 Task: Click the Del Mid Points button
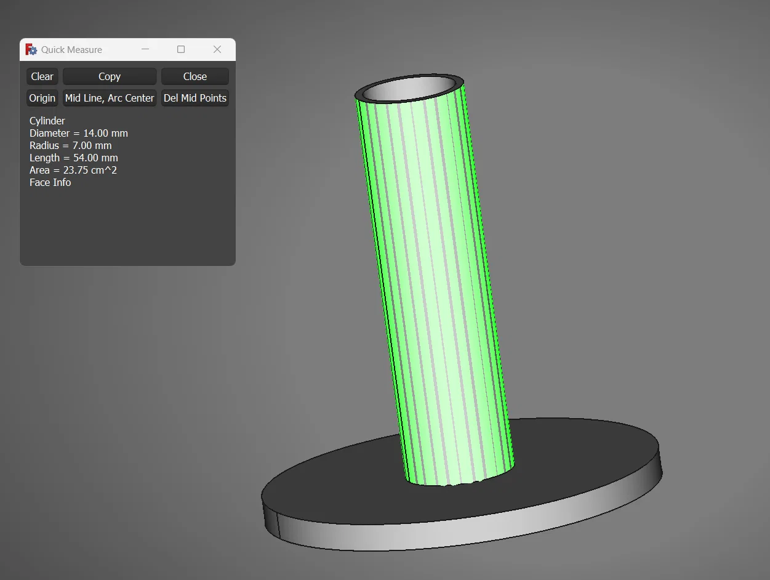(x=195, y=98)
